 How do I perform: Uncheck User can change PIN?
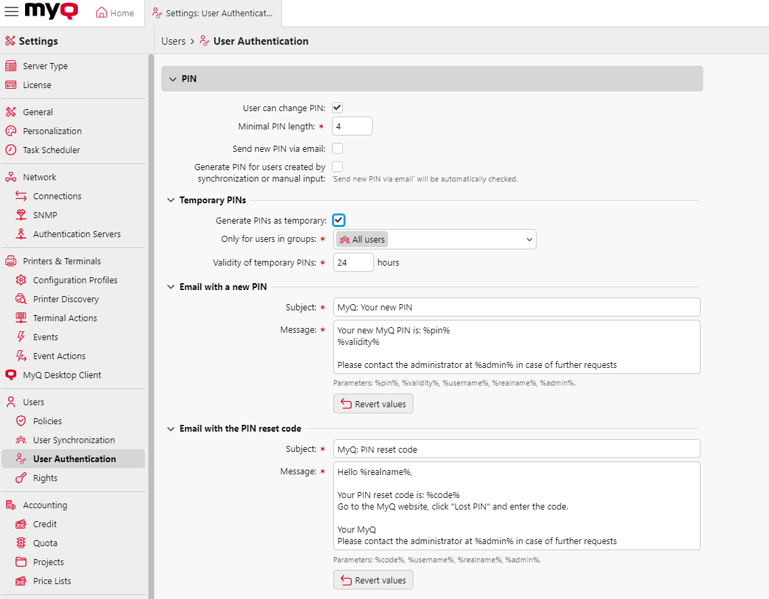tap(337, 107)
